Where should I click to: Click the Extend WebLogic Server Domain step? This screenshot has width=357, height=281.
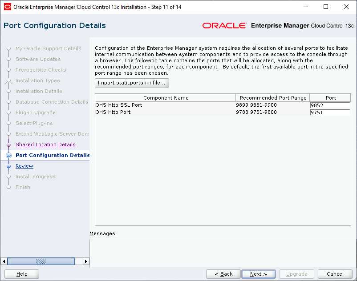tap(53, 134)
